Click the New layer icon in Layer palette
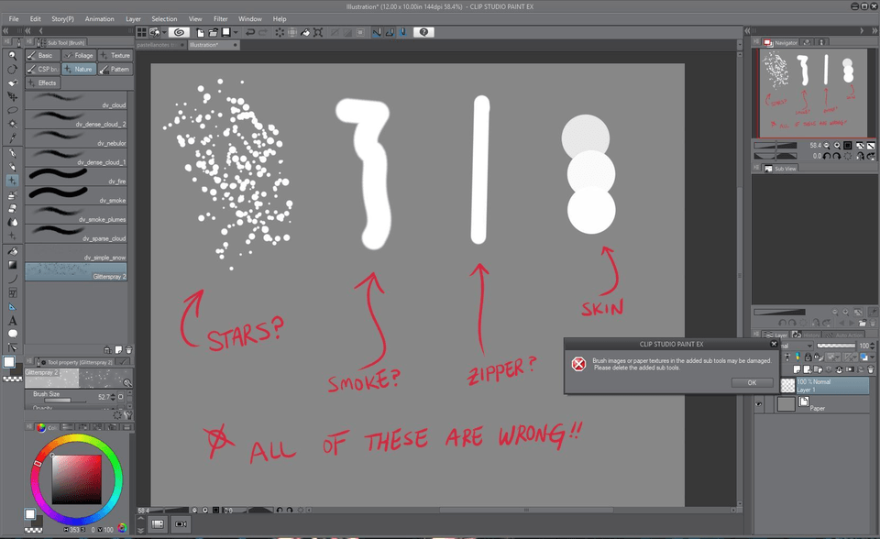Image resolution: width=880 pixels, height=539 pixels. pos(797,369)
